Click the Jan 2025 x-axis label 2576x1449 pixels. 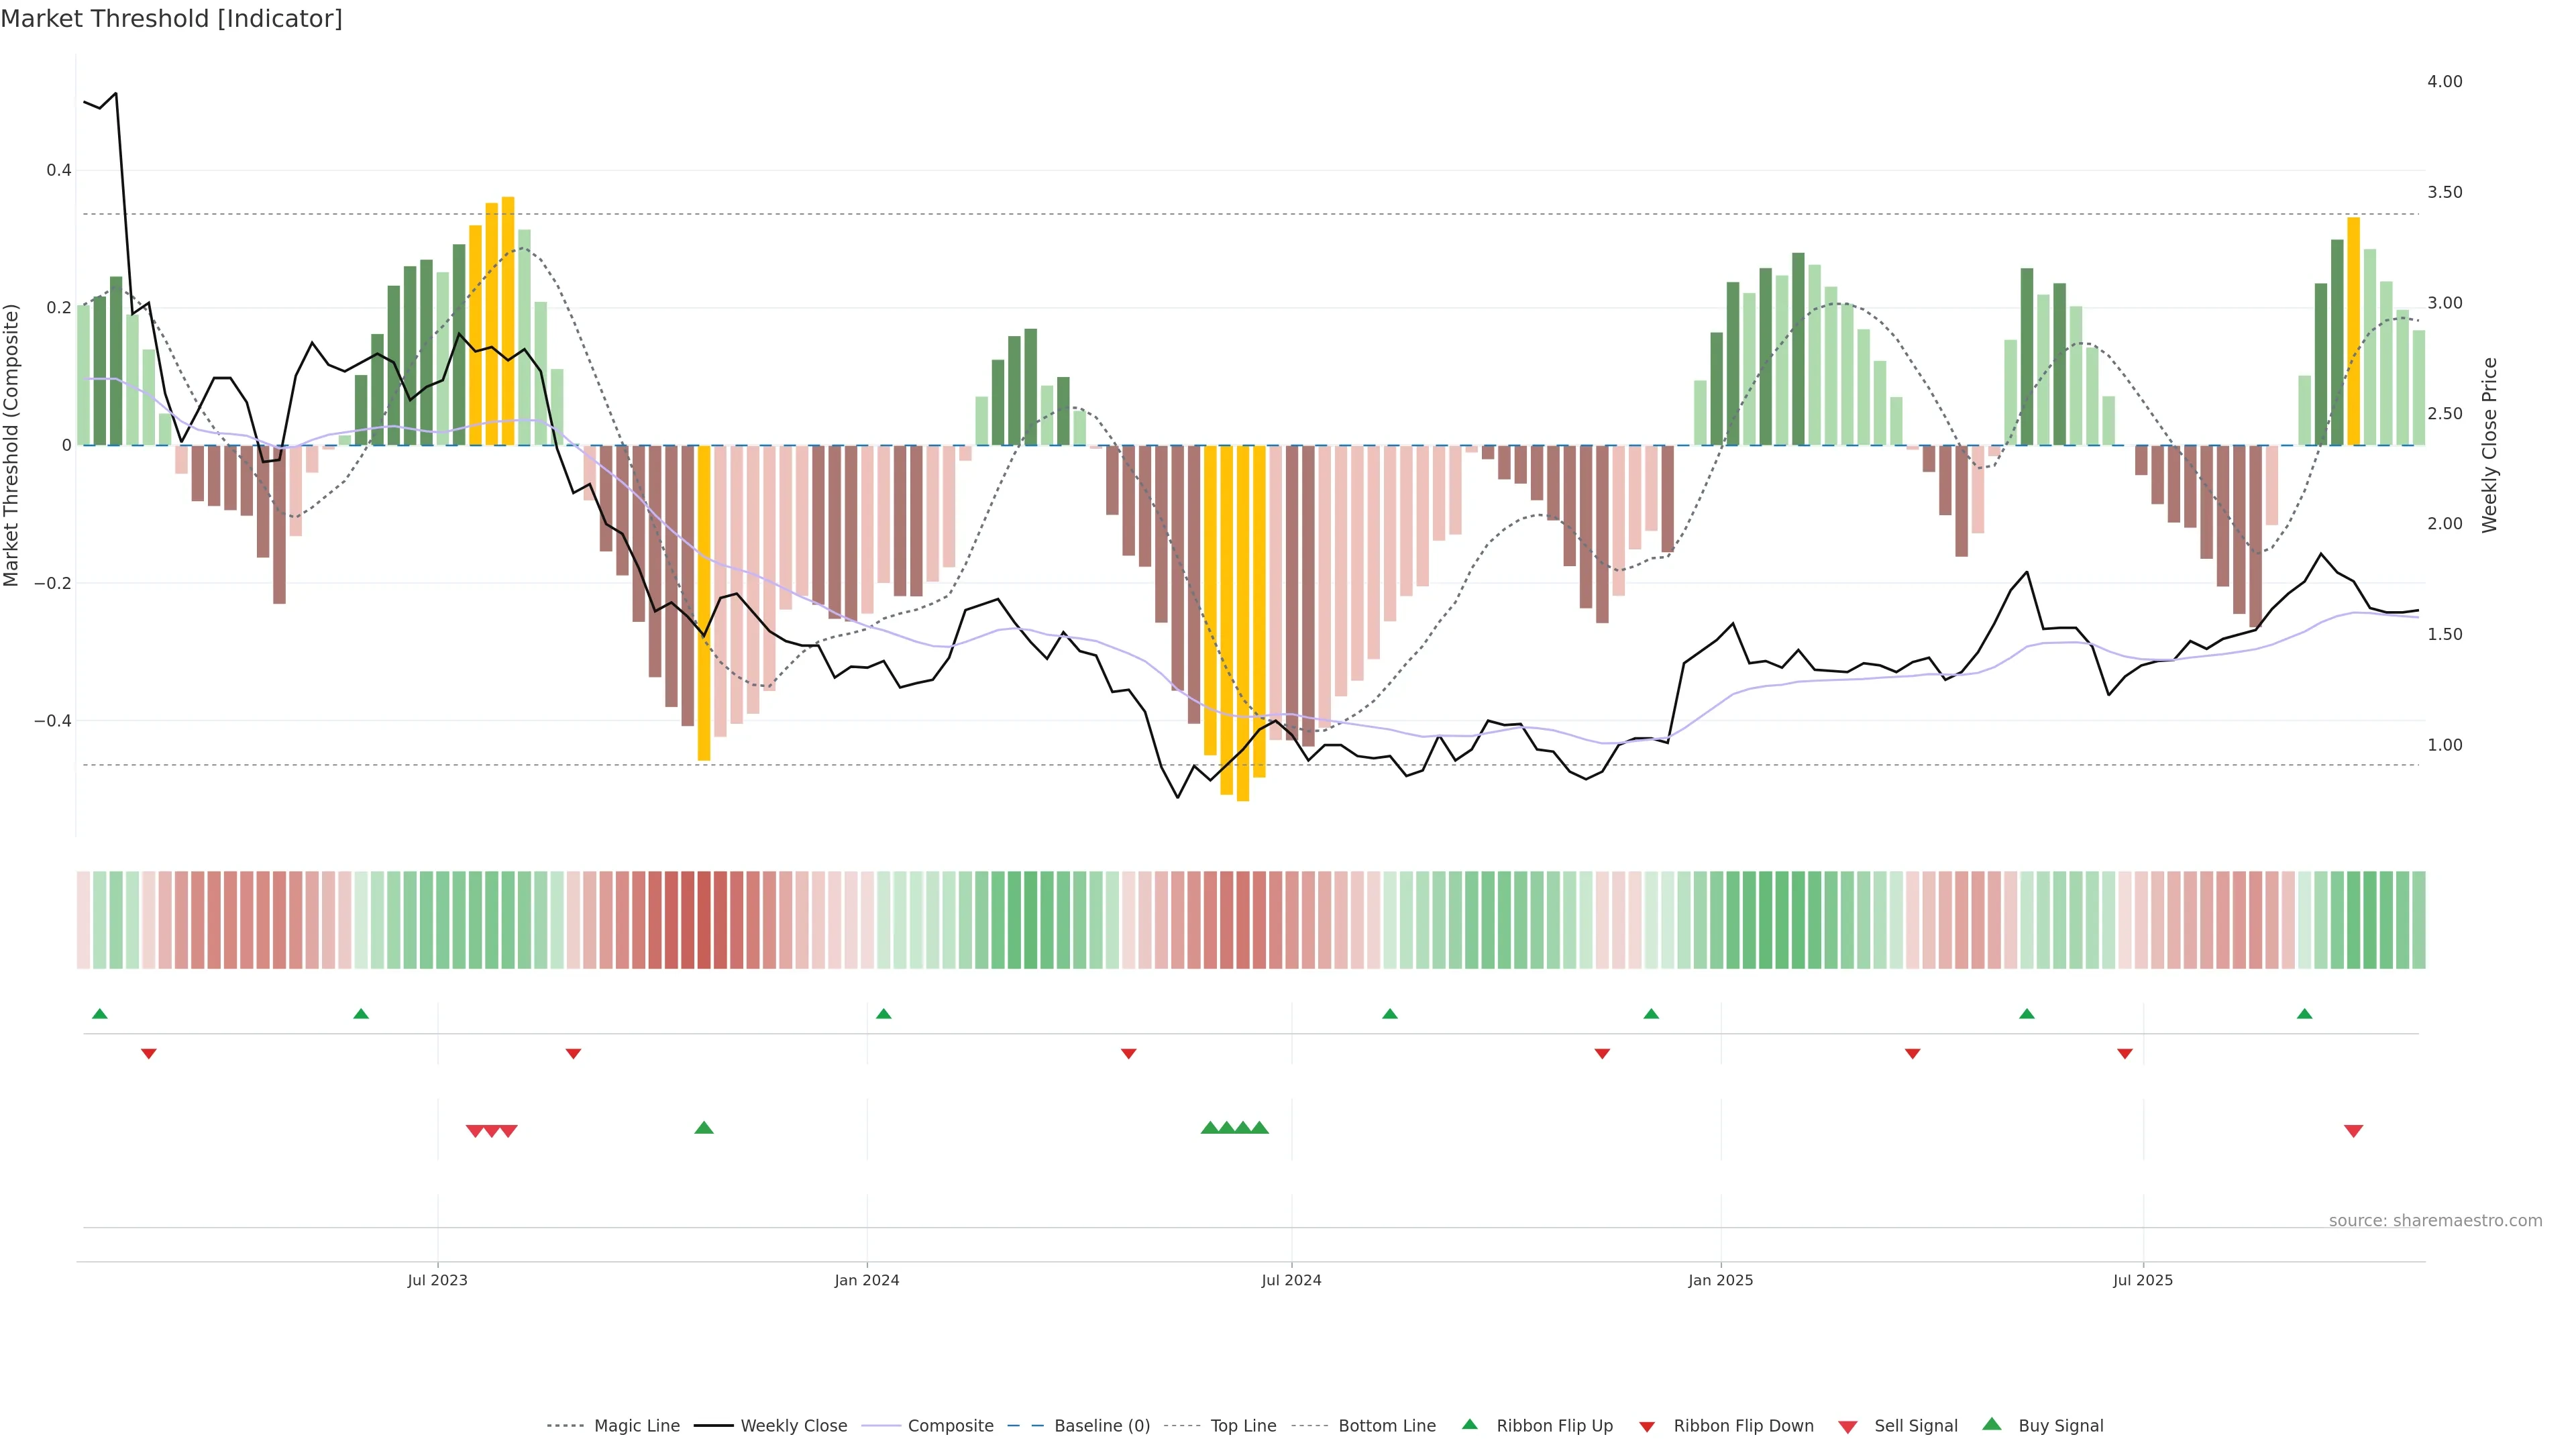(1720, 1280)
